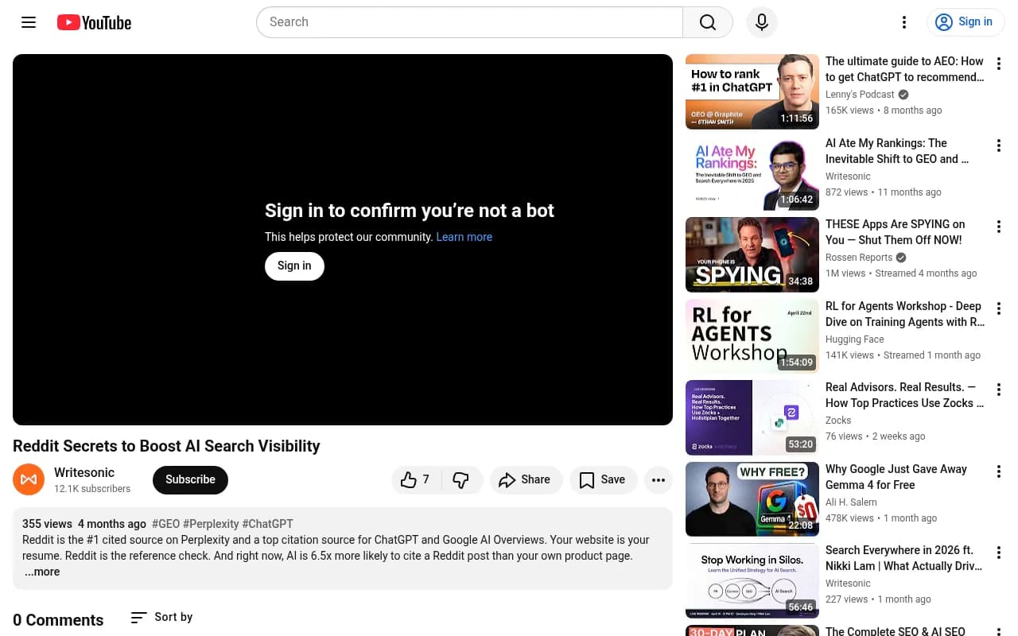Open options for AI Ate My Rankings video
Viewport: 1018px width, 636px height.
click(x=999, y=145)
